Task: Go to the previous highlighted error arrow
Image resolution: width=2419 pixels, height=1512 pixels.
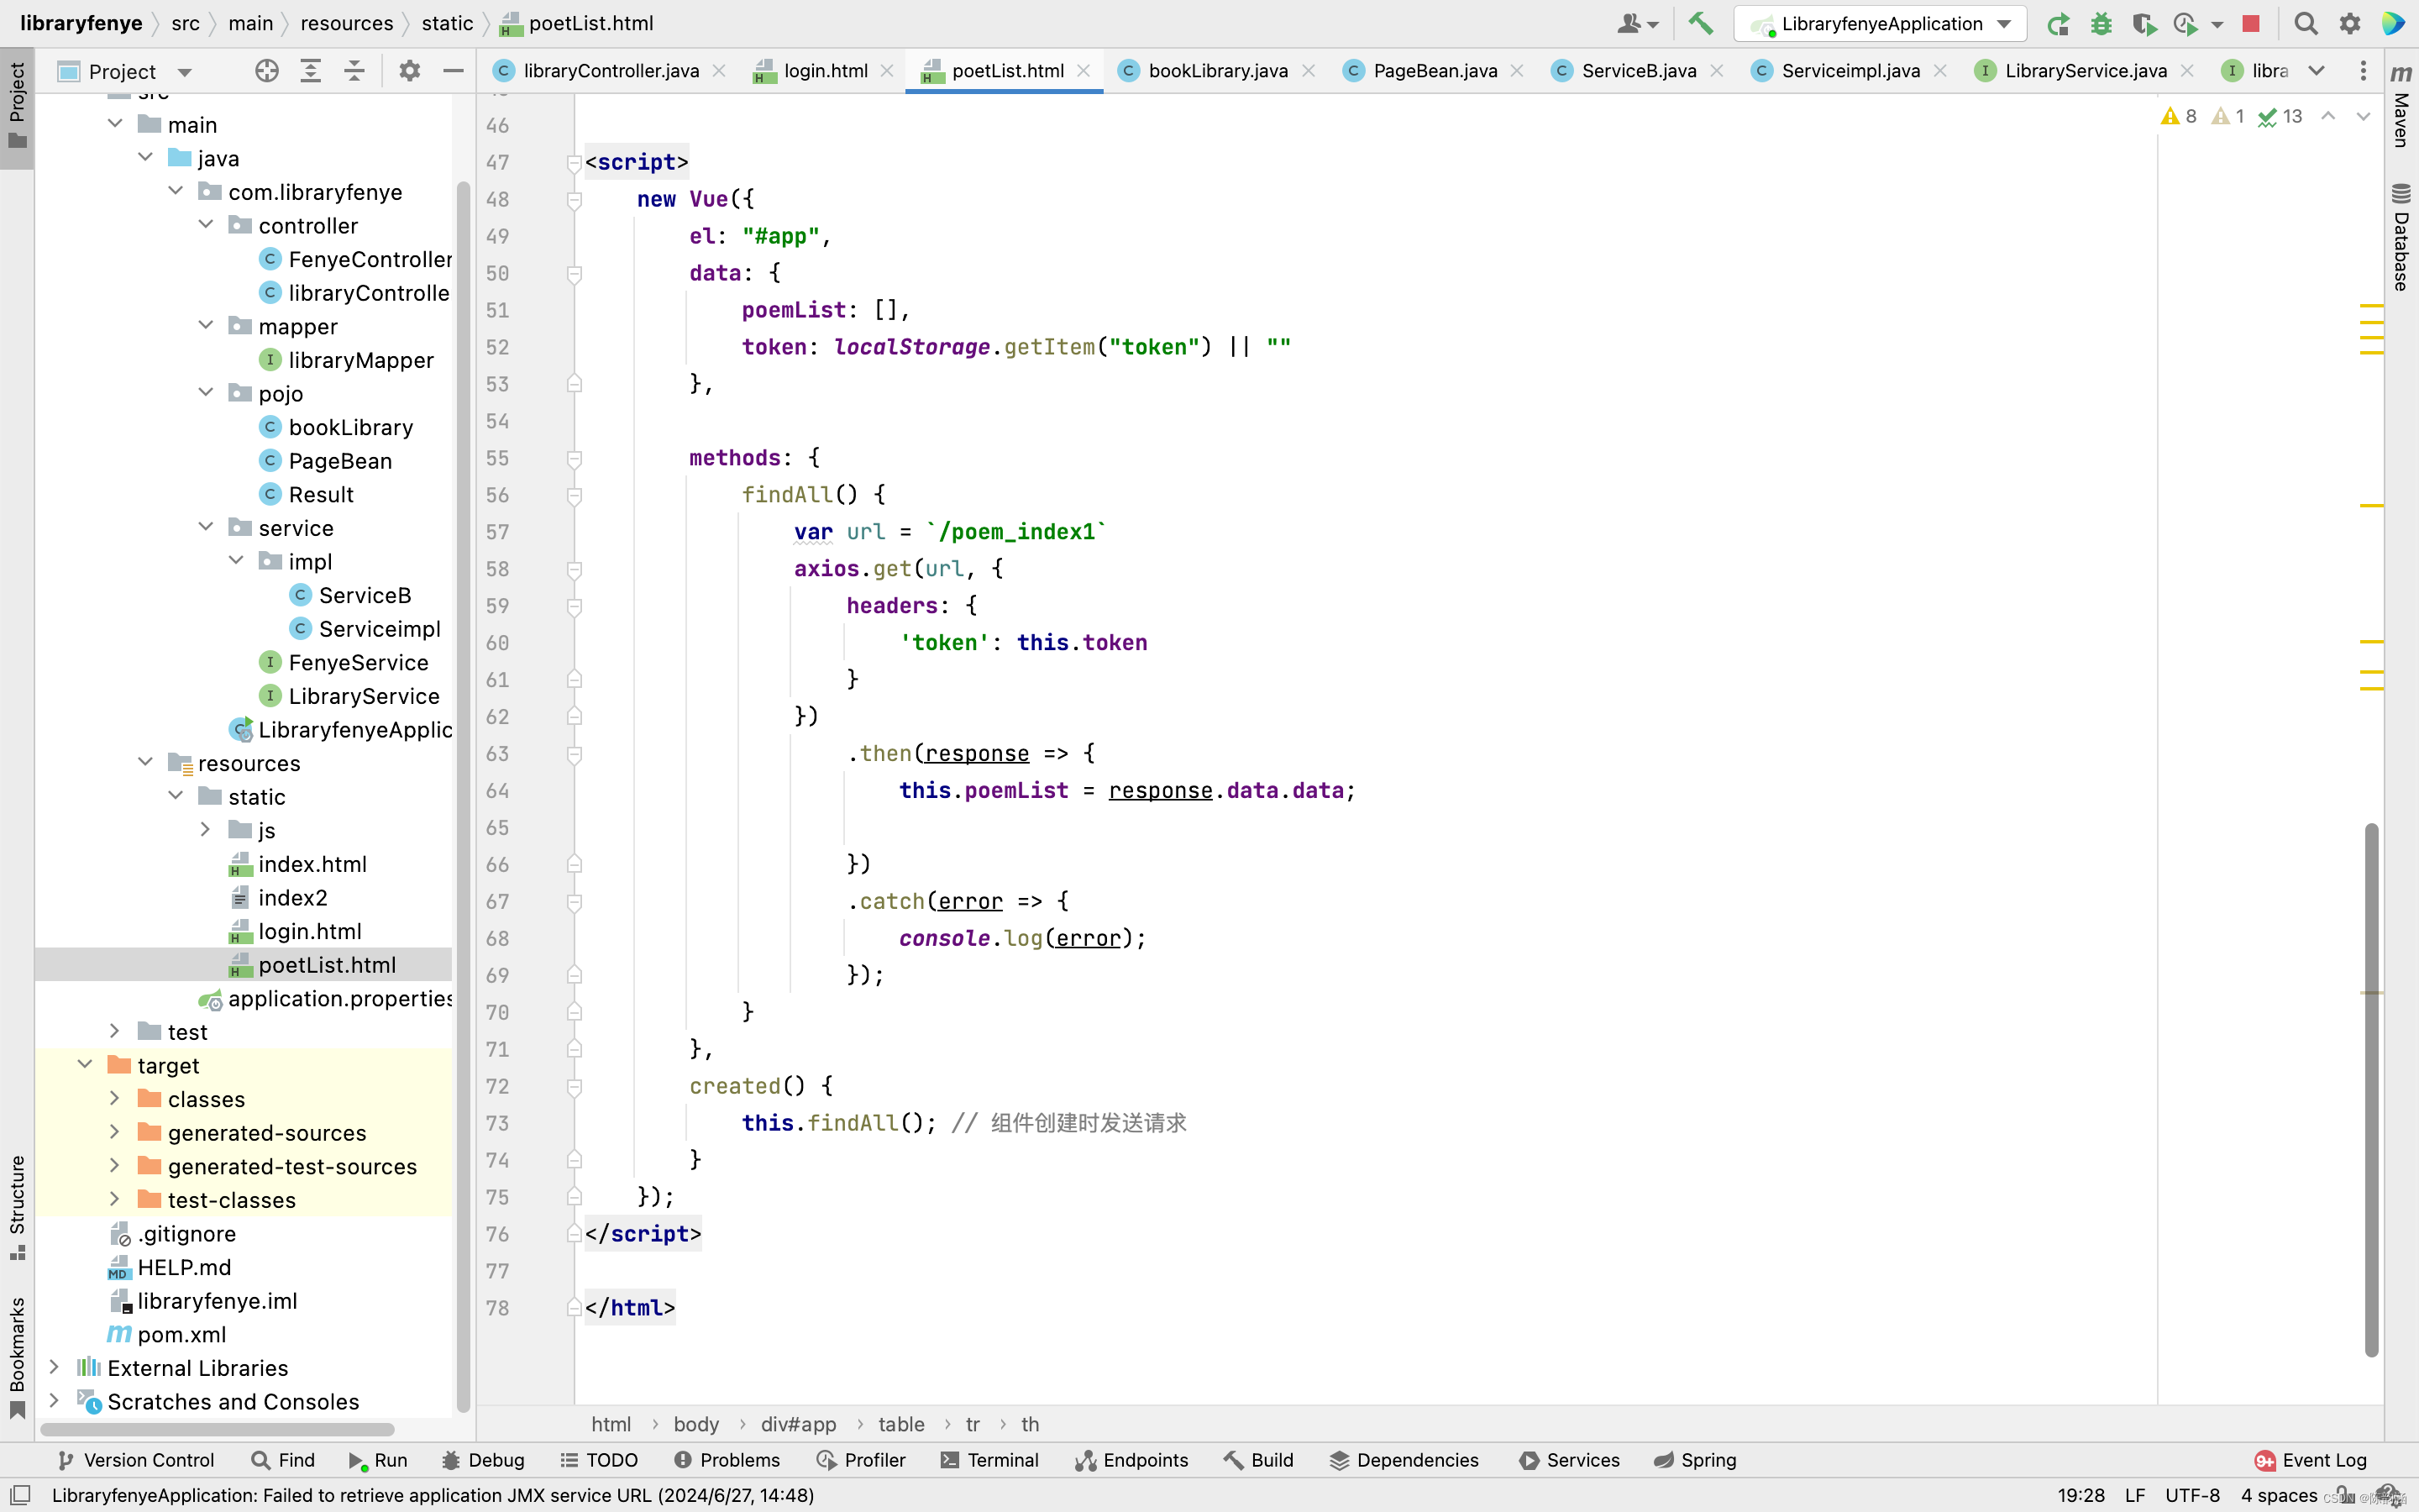Action: (2328, 116)
